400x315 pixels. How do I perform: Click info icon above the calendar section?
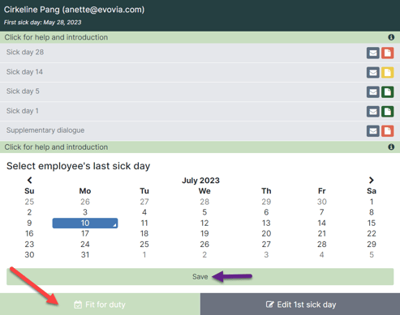pyautogui.click(x=391, y=147)
